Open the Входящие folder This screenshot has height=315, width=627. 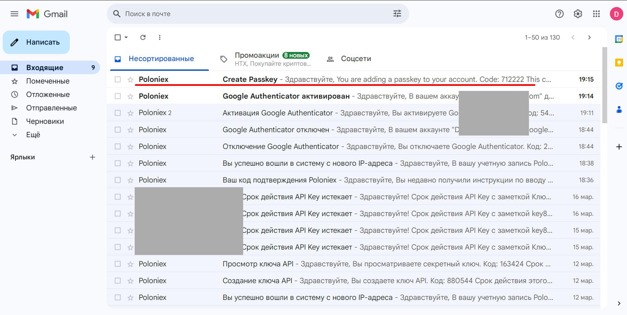tap(50, 67)
